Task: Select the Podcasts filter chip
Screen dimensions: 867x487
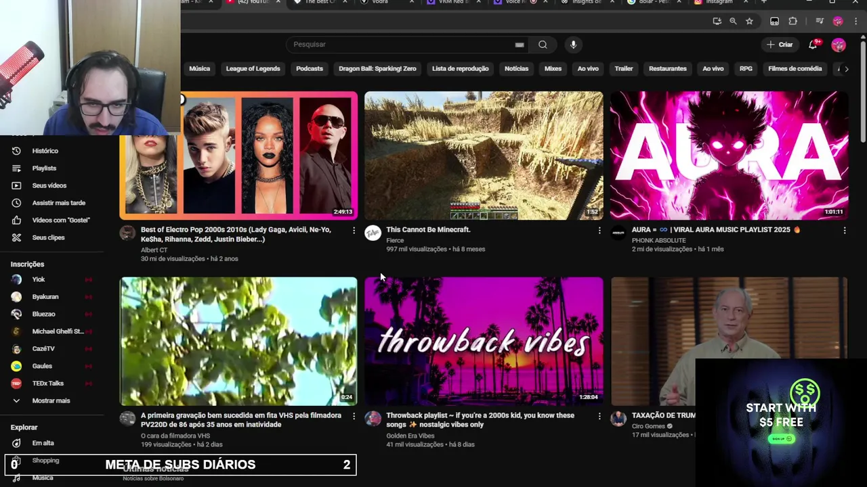Action: [x=310, y=69]
